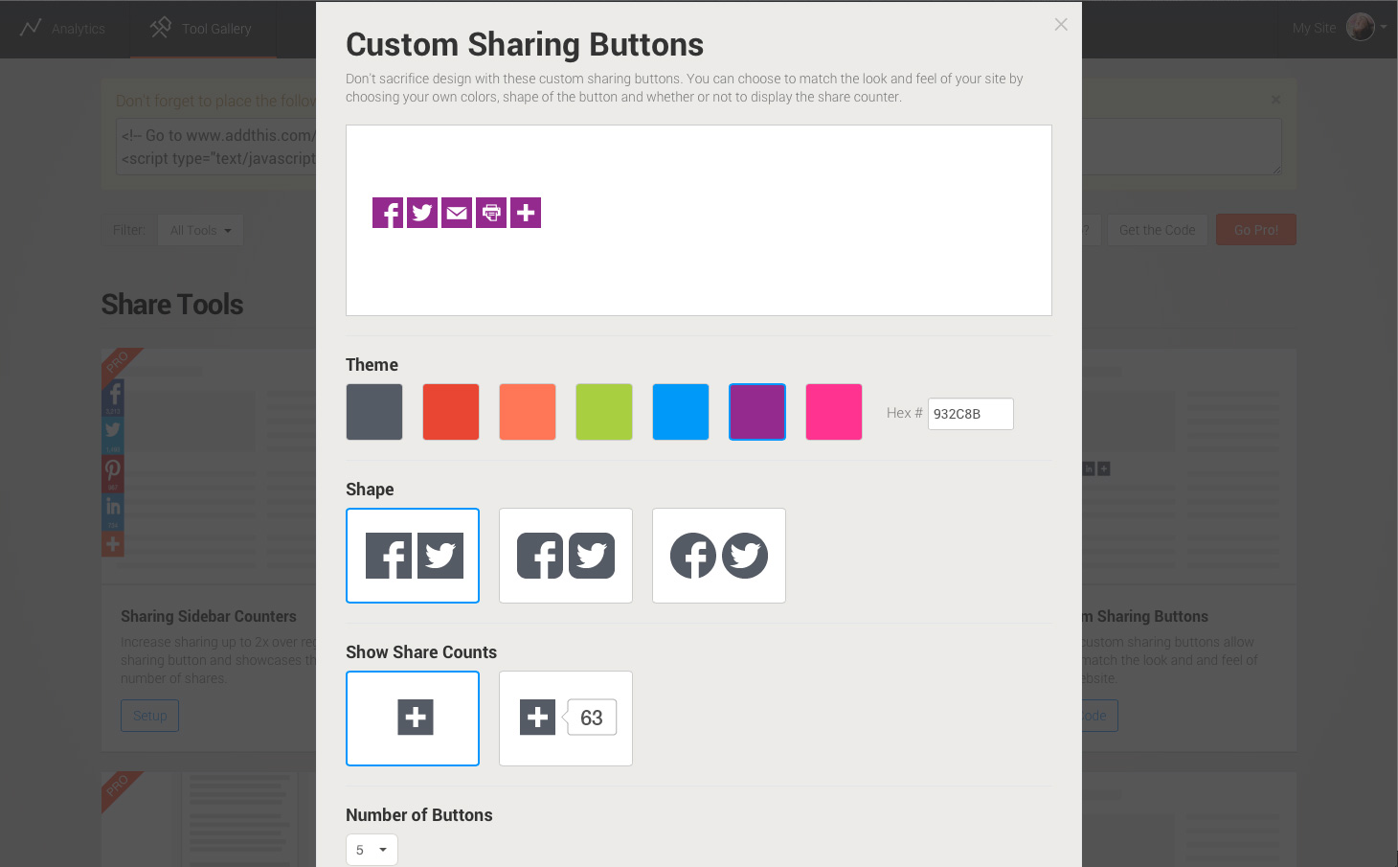Open the My Site account menu
Screen dimensions: 1398x867
coord(1339,28)
